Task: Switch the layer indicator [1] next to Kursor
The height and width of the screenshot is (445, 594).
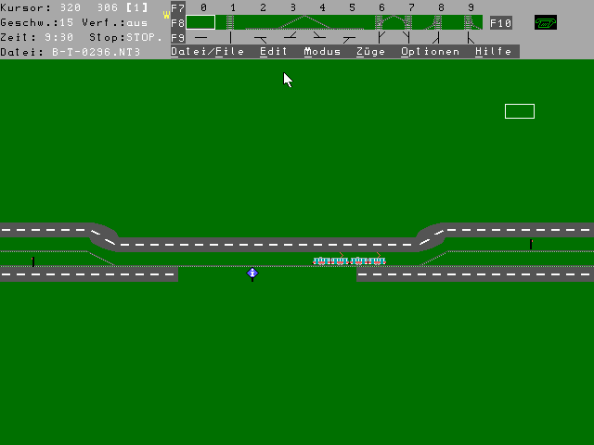Action: click(x=136, y=7)
